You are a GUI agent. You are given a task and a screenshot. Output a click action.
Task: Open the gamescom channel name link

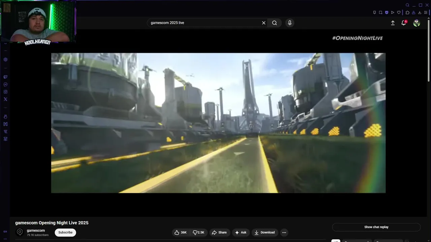click(36, 231)
